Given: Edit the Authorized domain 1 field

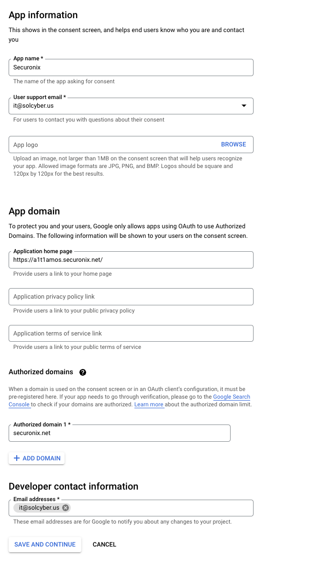Looking at the screenshot, I should click(119, 433).
